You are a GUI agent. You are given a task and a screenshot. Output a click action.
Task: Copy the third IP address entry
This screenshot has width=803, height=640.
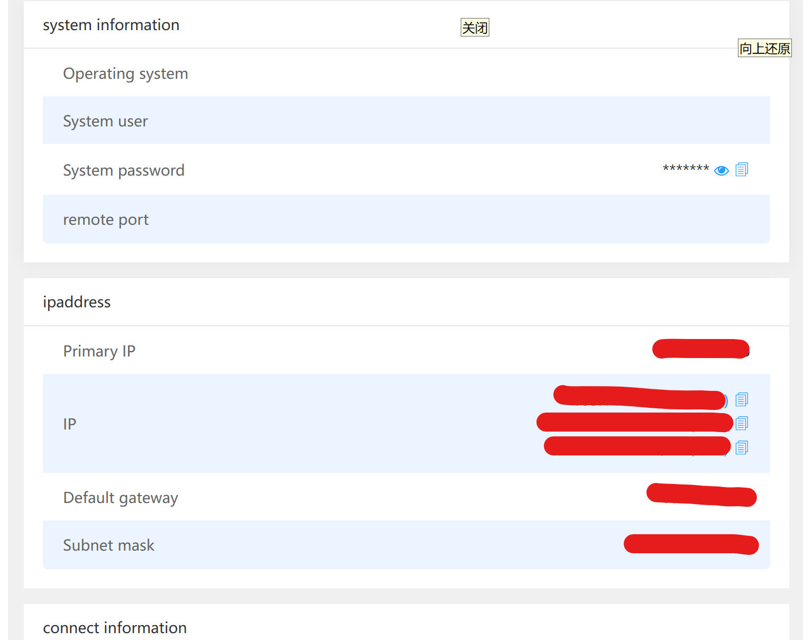[x=742, y=447]
